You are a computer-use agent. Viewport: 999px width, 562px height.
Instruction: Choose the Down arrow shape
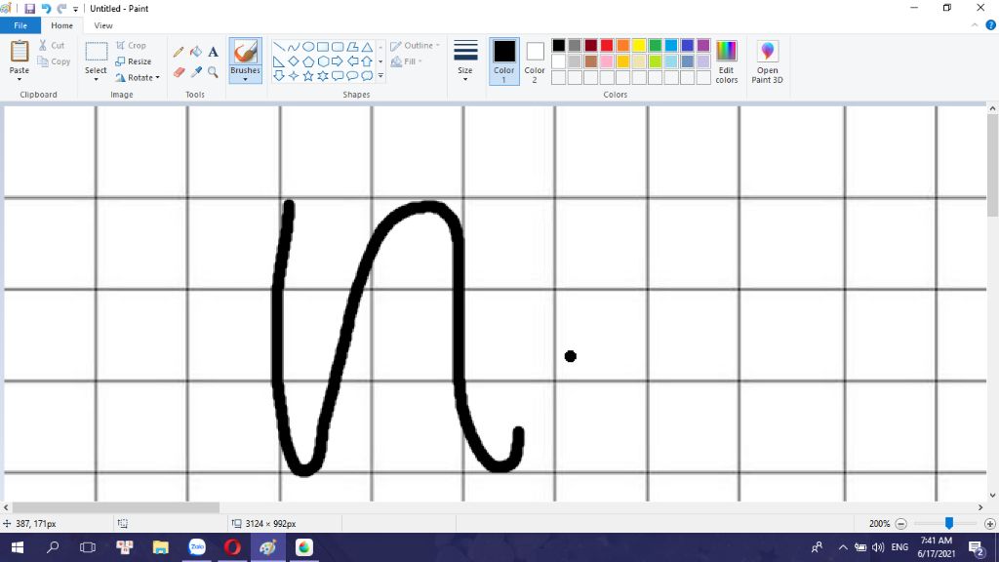(278, 76)
